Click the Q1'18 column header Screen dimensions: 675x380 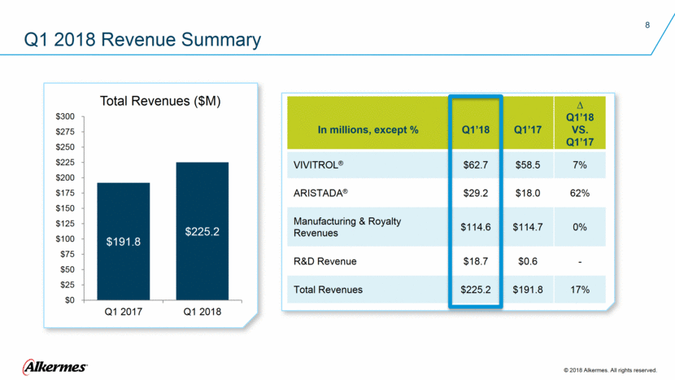[476, 129]
